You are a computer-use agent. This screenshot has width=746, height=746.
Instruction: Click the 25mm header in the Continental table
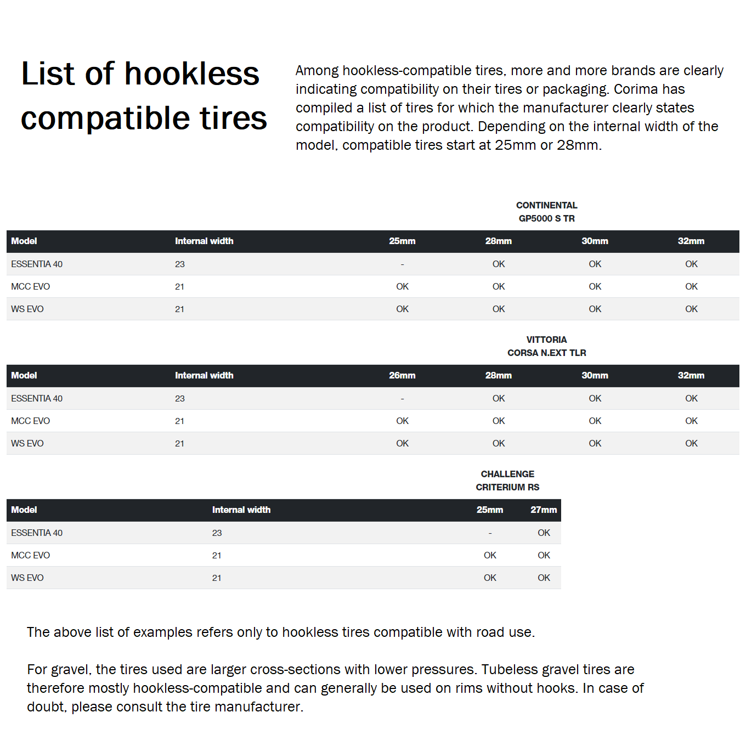click(x=402, y=241)
